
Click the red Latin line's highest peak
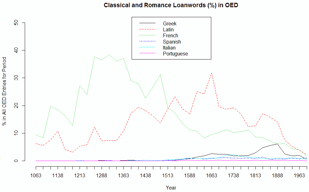pyautogui.click(x=212, y=73)
